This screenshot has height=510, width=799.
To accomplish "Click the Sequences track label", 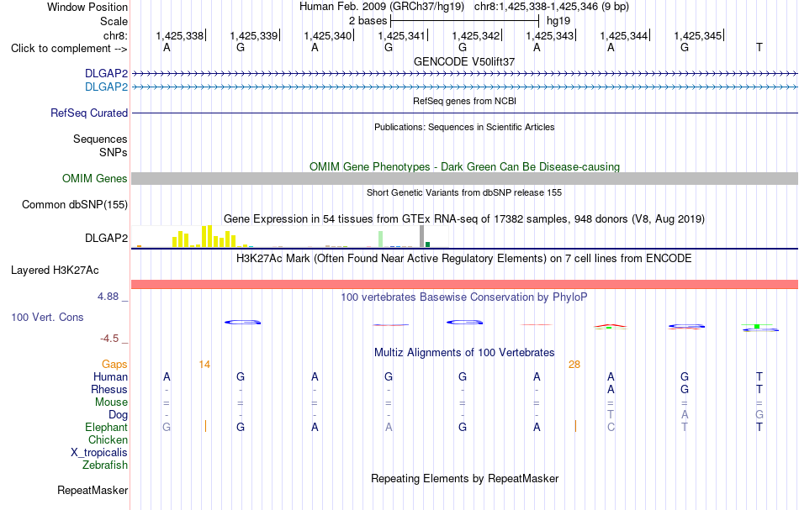I will (100, 139).
